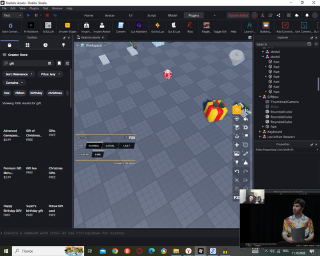Image resolution: width=320 pixels, height=256 pixels.
Task: Click the F3X increment value field
Action: (98, 154)
